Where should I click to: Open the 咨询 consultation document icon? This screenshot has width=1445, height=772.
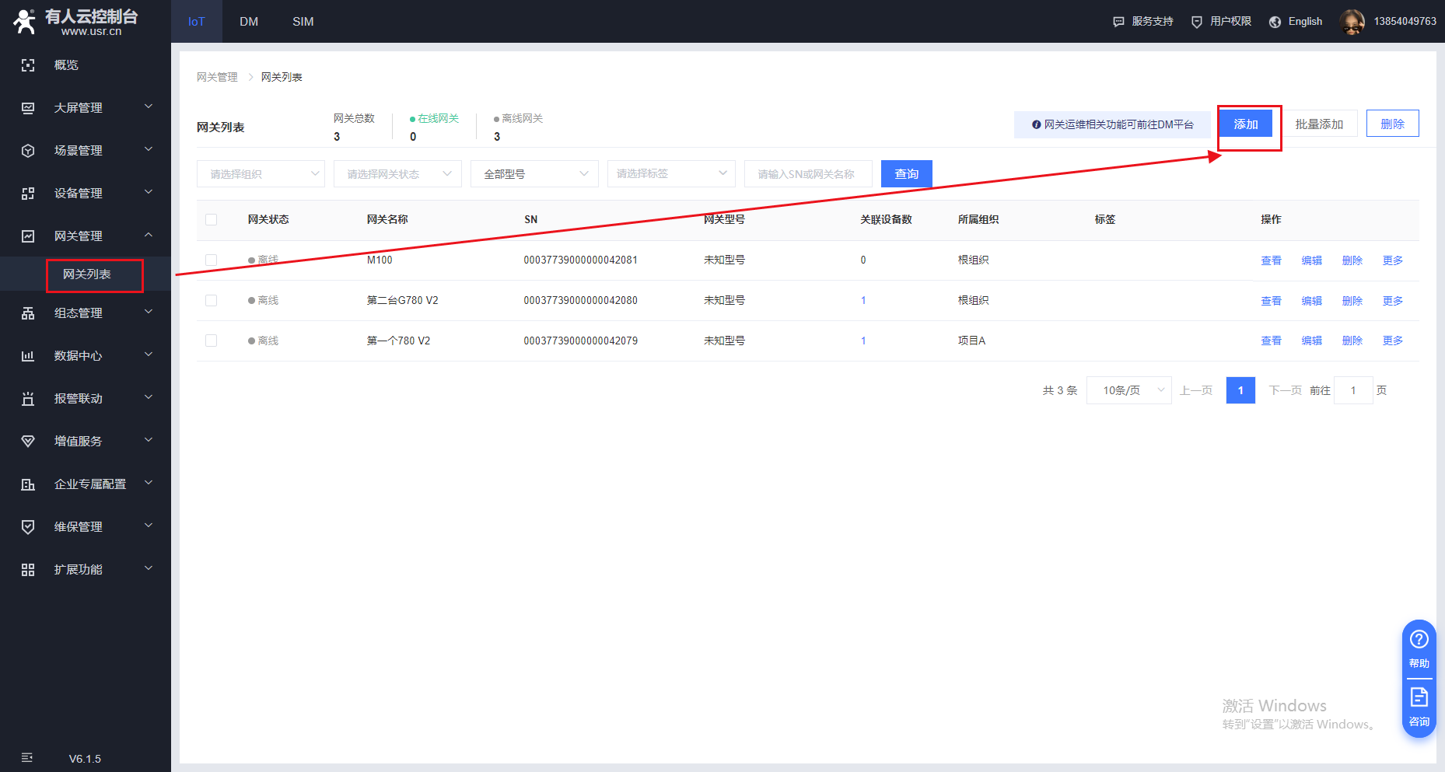point(1419,697)
